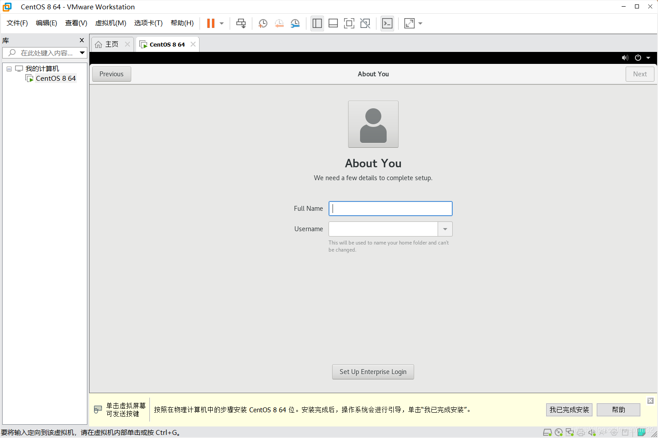Toggle the thumbnail bar view

point(333,24)
